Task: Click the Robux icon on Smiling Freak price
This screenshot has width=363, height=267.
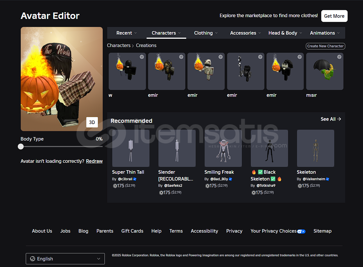Action: pos(208,186)
